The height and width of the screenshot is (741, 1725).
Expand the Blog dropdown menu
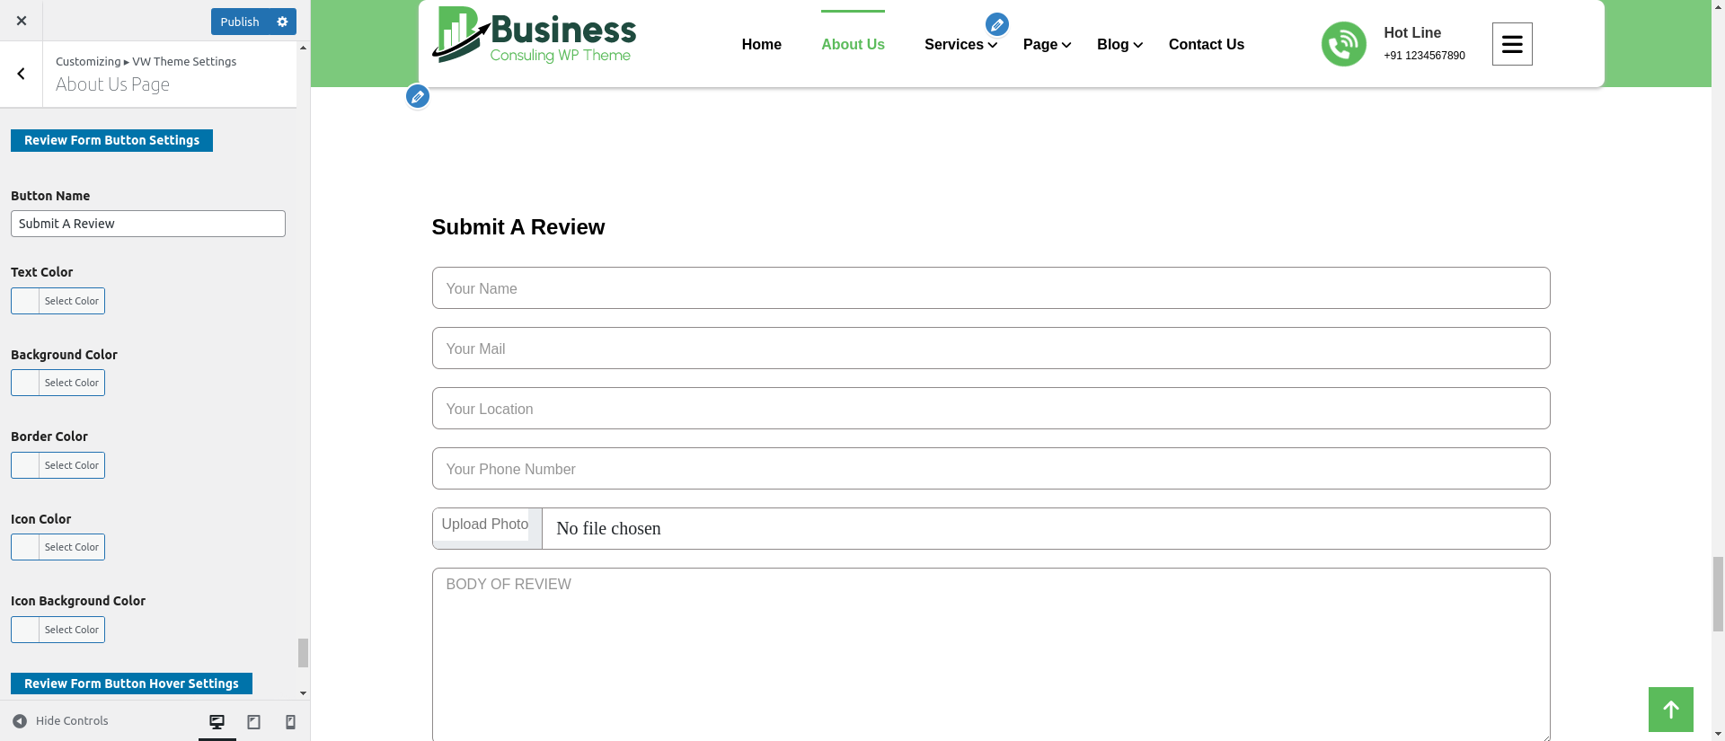1119,45
